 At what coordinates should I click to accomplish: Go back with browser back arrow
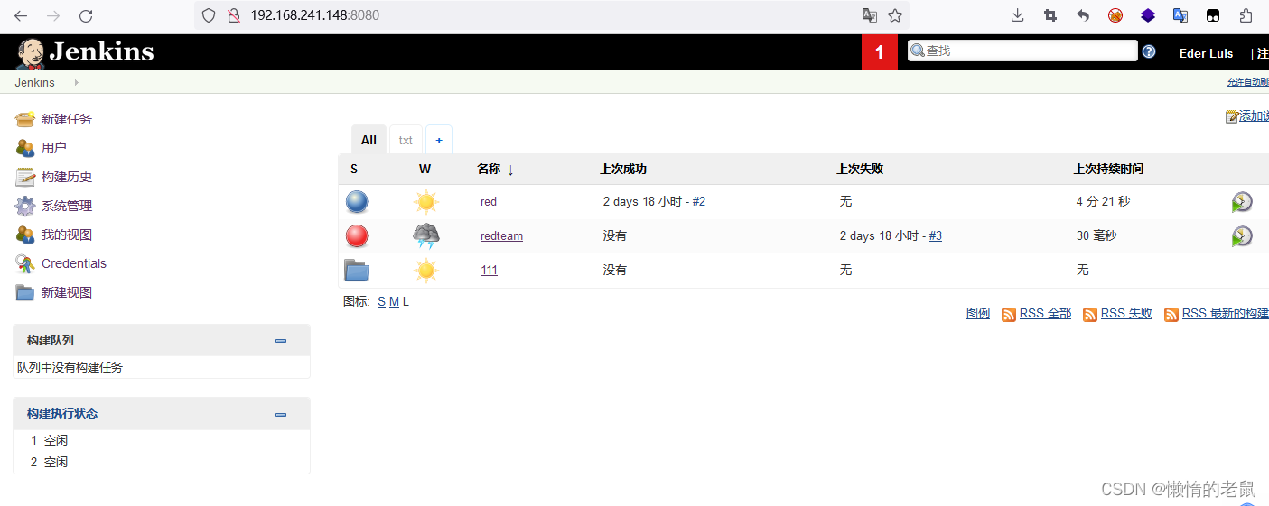click(20, 15)
